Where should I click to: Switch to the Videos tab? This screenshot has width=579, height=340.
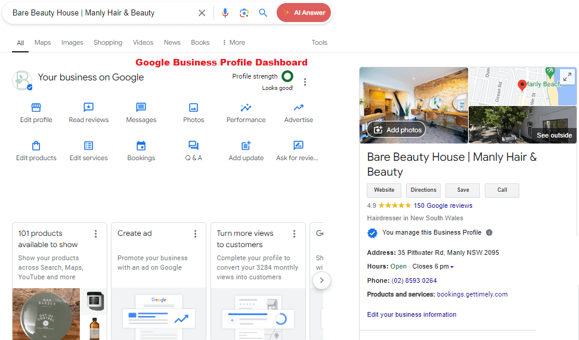click(x=143, y=42)
